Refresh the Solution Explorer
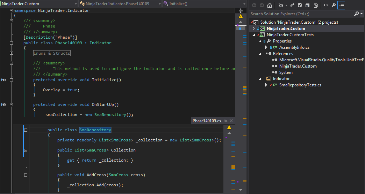 click(x=300, y=5)
